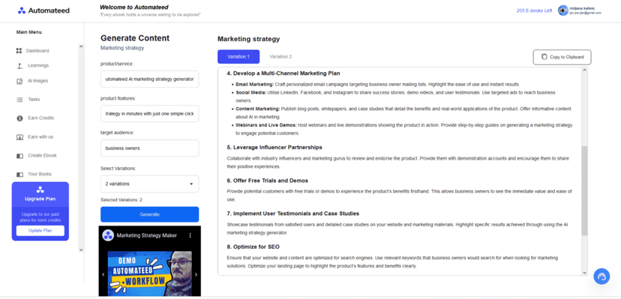The height and width of the screenshot is (299, 621).
Task: Click the Your Books icon
Action: (19, 175)
